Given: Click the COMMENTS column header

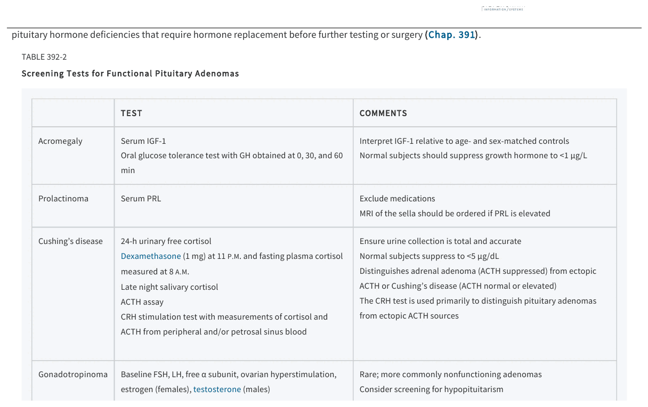Looking at the screenshot, I should pyautogui.click(x=383, y=113).
